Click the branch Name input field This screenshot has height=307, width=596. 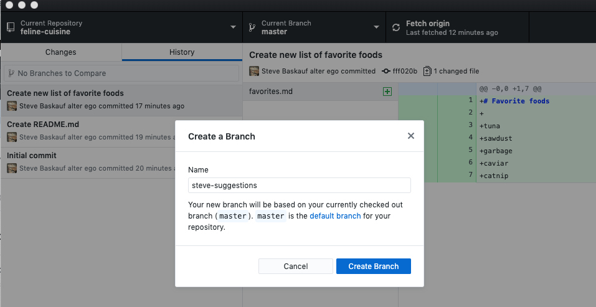pyautogui.click(x=299, y=186)
